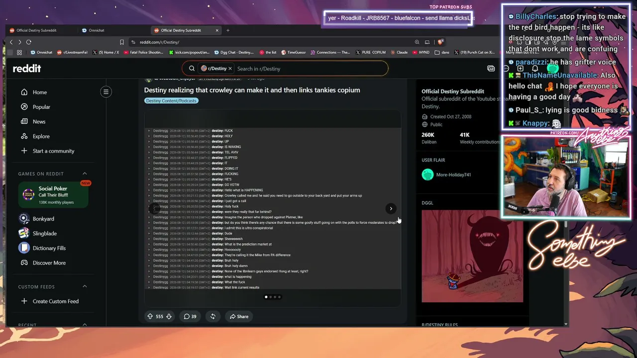Click the reddit logo
This screenshot has height=358, width=637.
(x=27, y=69)
